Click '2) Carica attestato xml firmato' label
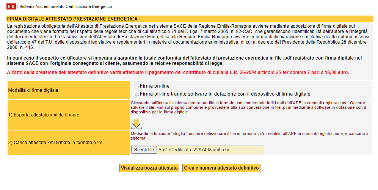 [55, 143]
